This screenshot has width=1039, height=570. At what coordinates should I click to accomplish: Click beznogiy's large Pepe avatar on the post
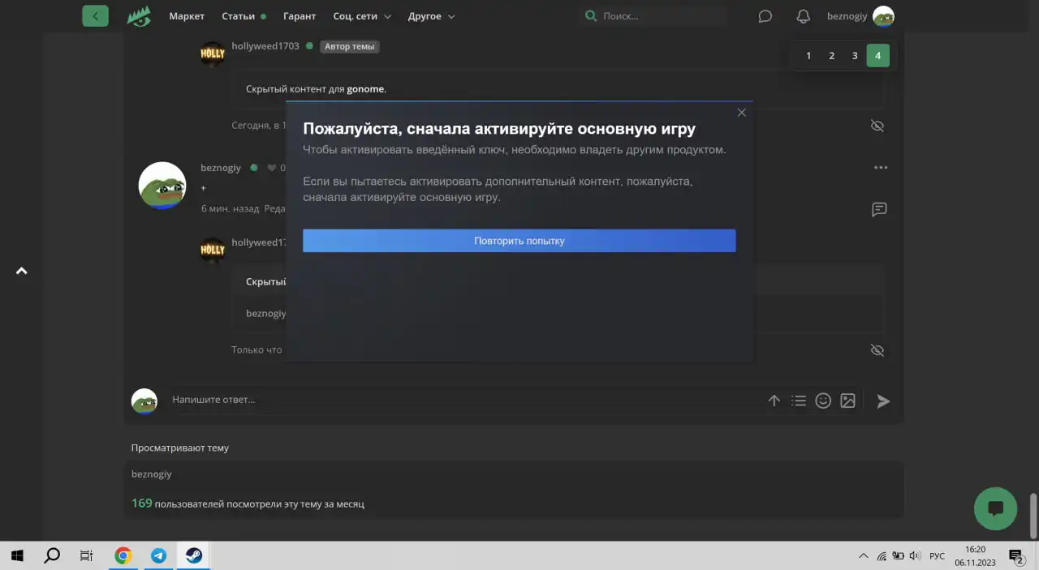(162, 185)
